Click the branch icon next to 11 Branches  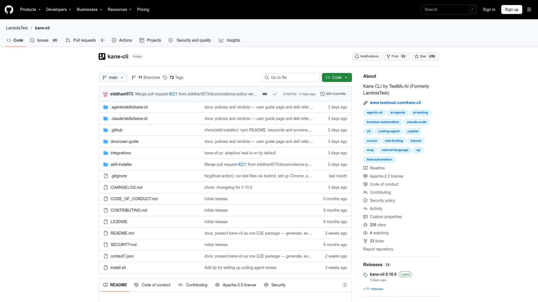(x=134, y=77)
